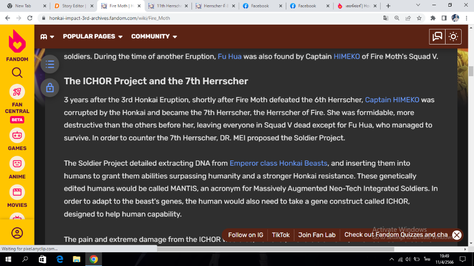Click the Fan Central rocket icon

[x=17, y=92]
